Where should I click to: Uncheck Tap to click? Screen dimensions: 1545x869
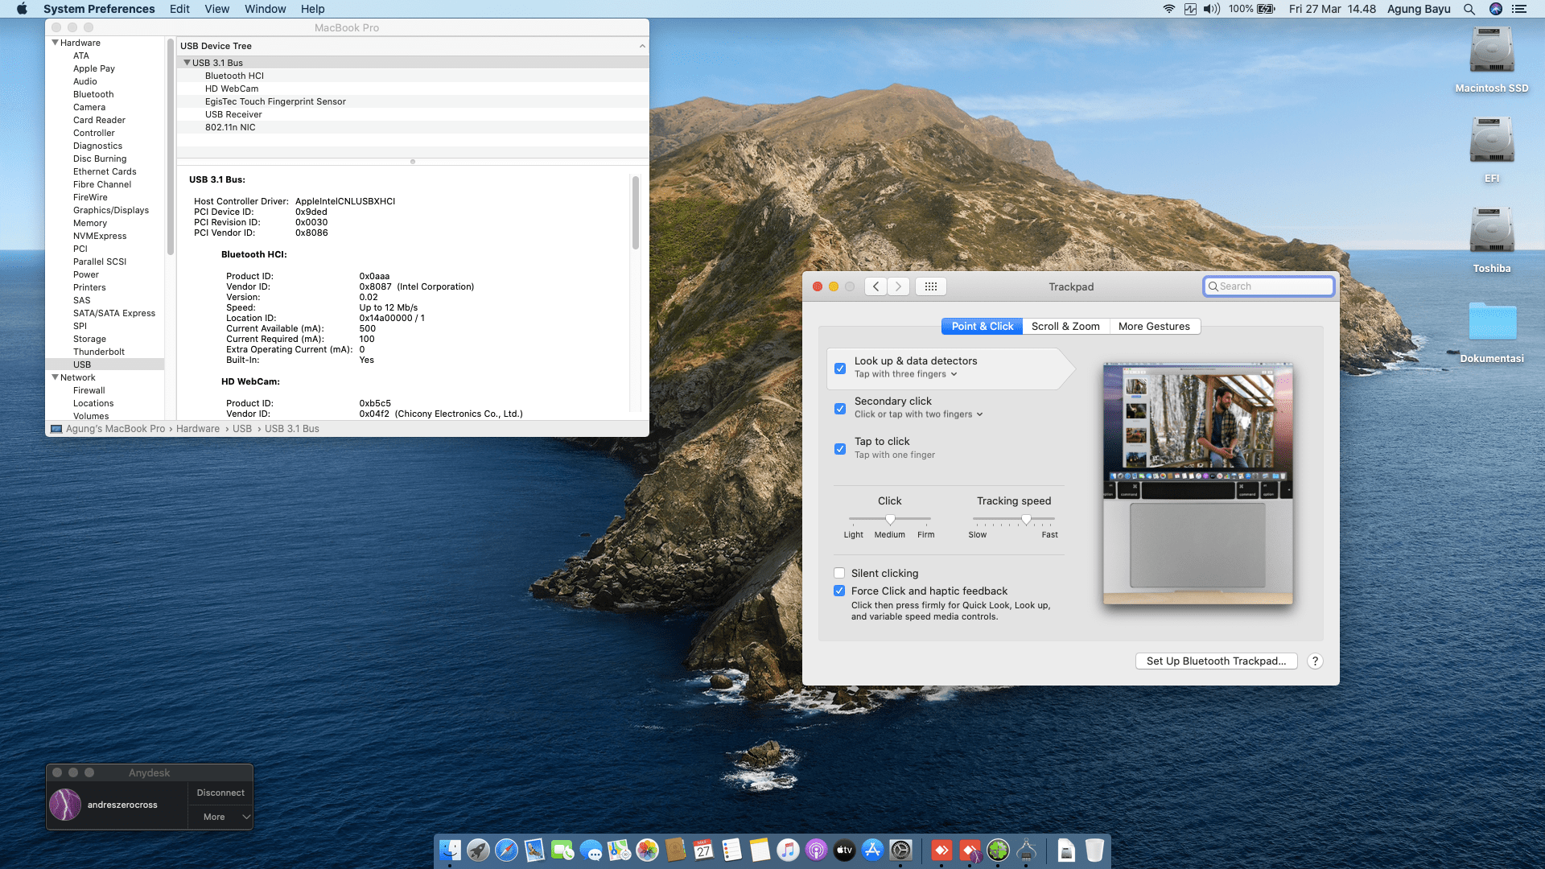[x=840, y=449]
